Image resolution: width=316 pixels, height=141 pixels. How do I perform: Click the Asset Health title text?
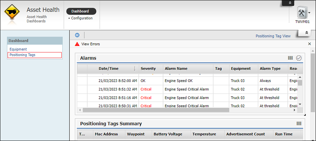(x=43, y=10)
